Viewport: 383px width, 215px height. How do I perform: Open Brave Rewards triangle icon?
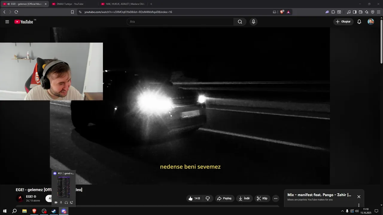coord(288,12)
